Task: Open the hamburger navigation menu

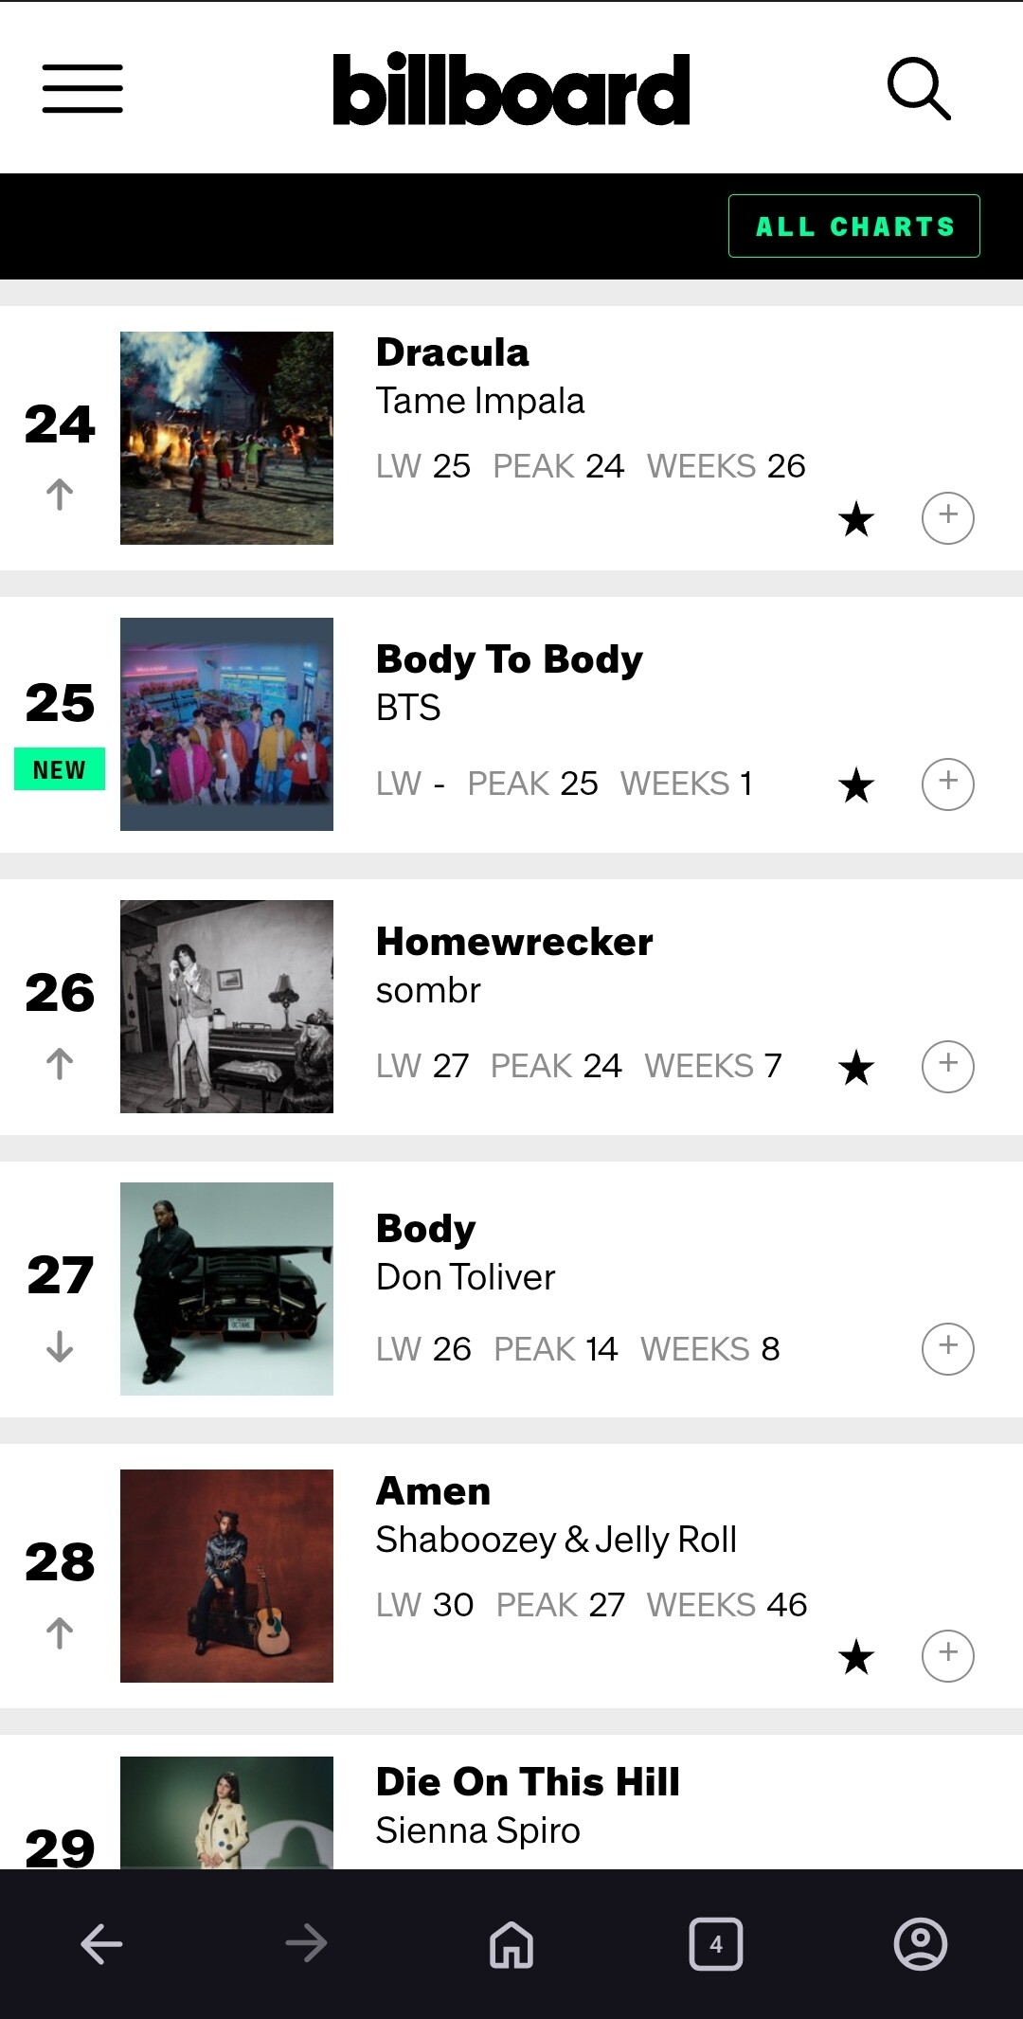Action: pyautogui.click(x=82, y=89)
